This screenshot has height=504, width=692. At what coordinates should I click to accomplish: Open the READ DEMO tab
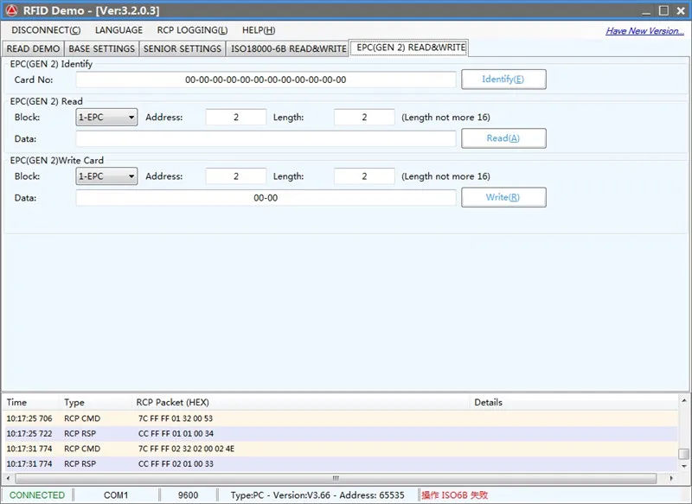click(33, 48)
